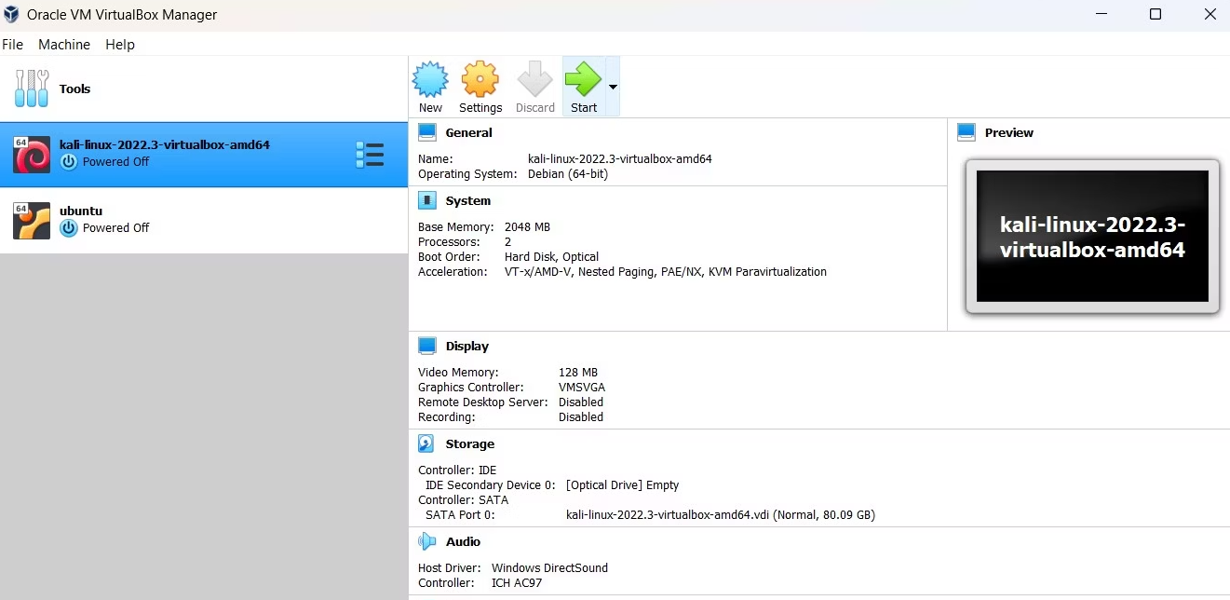This screenshot has width=1230, height=600.
Task: Open the System section heading
Action: pyautogui.click(x=467, y=200)
